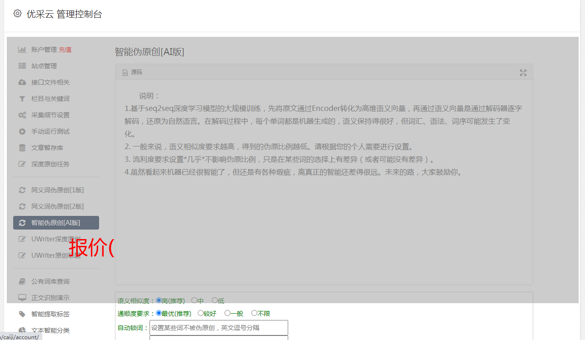This screenshot has width=585, height=340.
Task: Open 接口文件相关 menu item
Action: 50,82
